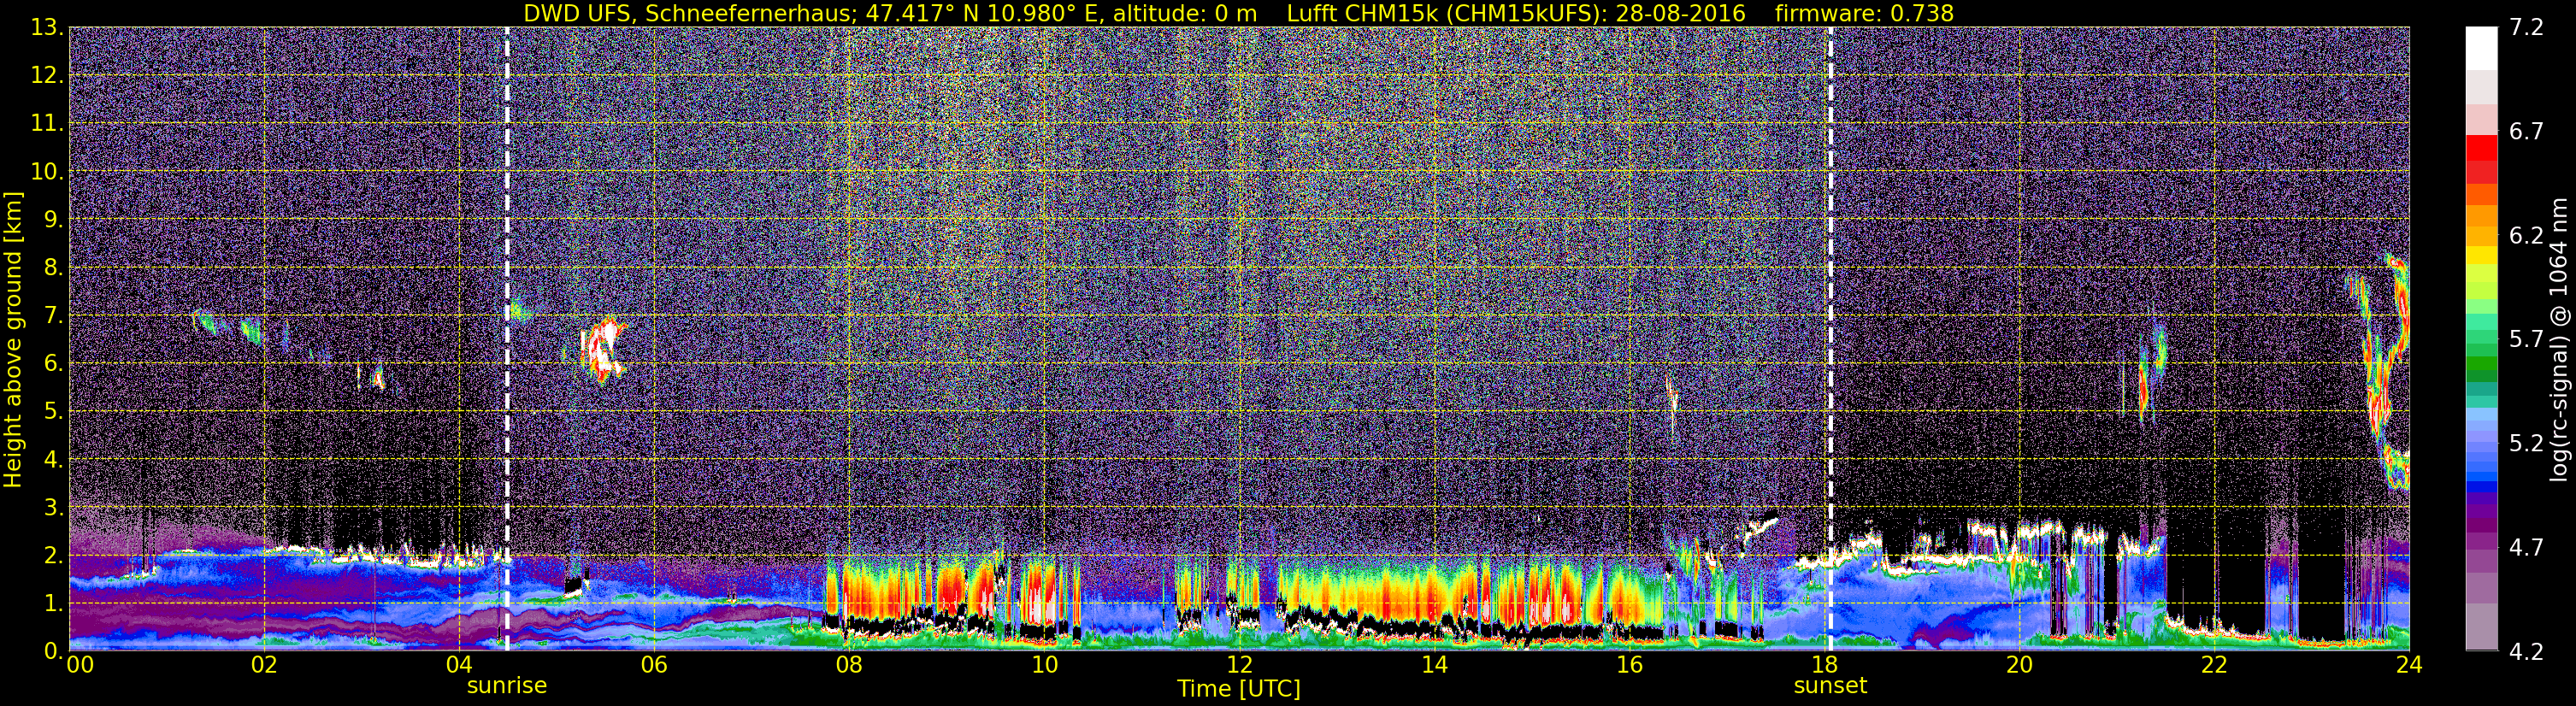Click the '06' time axis tick label
Image resolution: width=2576 pixels, height=706 pixels.
(653, 665)
